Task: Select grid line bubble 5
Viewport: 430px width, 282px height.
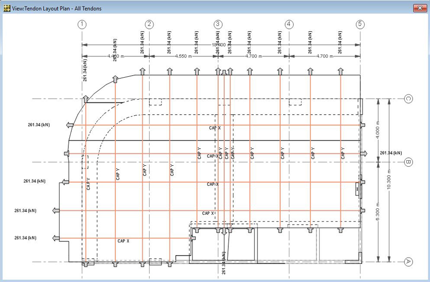Action: tap(360, 24)
